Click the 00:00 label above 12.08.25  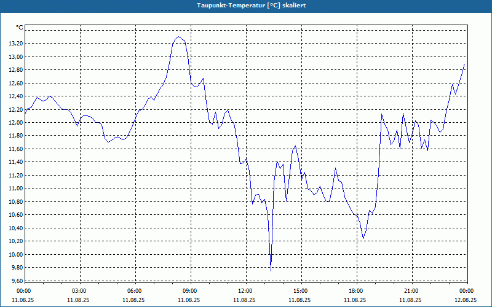tap(466, 291)
